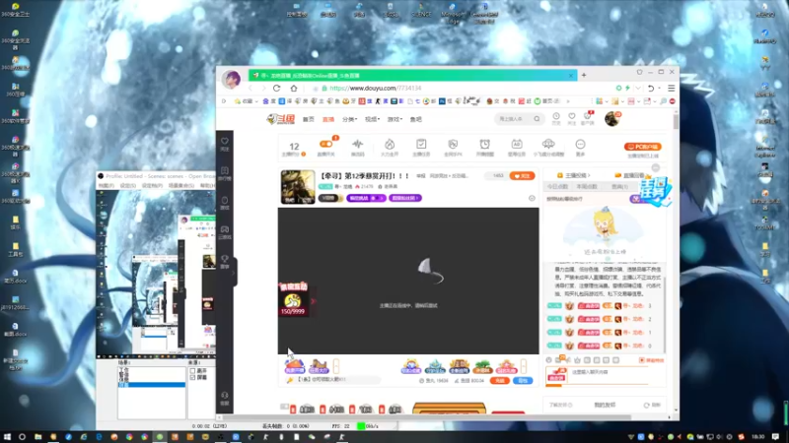Open the dropdown next to lightning icon
Image resolution: width=789 pixels, height=443 pixels.
tap(638, 88)
